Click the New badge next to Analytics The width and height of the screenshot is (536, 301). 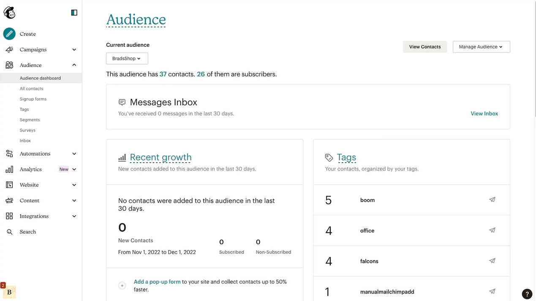pyautogui.click(x=64, y=169)
